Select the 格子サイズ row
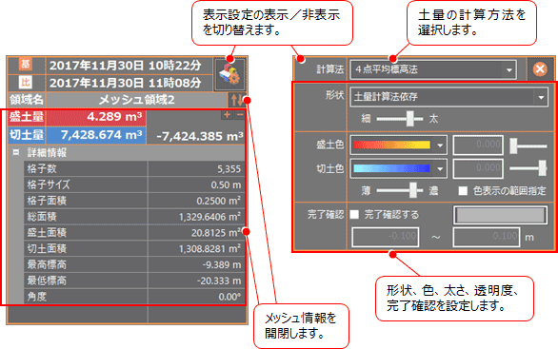558x349 pixels. (x=134, y=184)
